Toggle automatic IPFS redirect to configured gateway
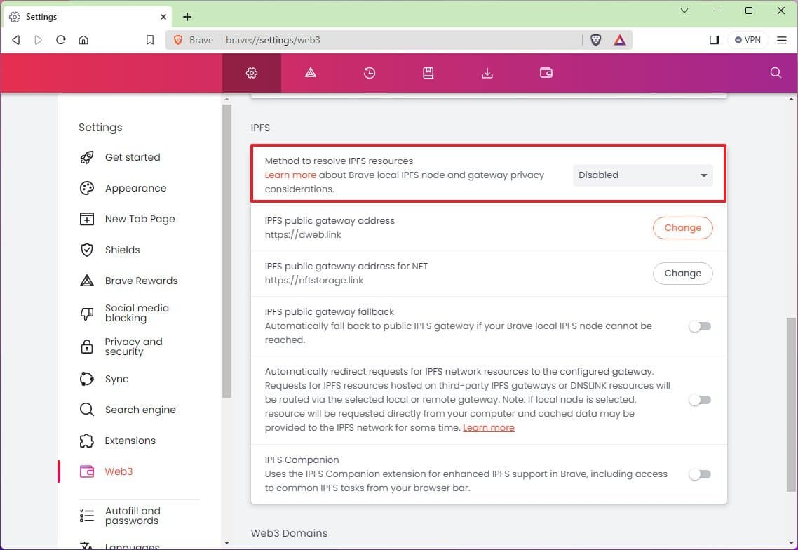 (x=699, y=400)
